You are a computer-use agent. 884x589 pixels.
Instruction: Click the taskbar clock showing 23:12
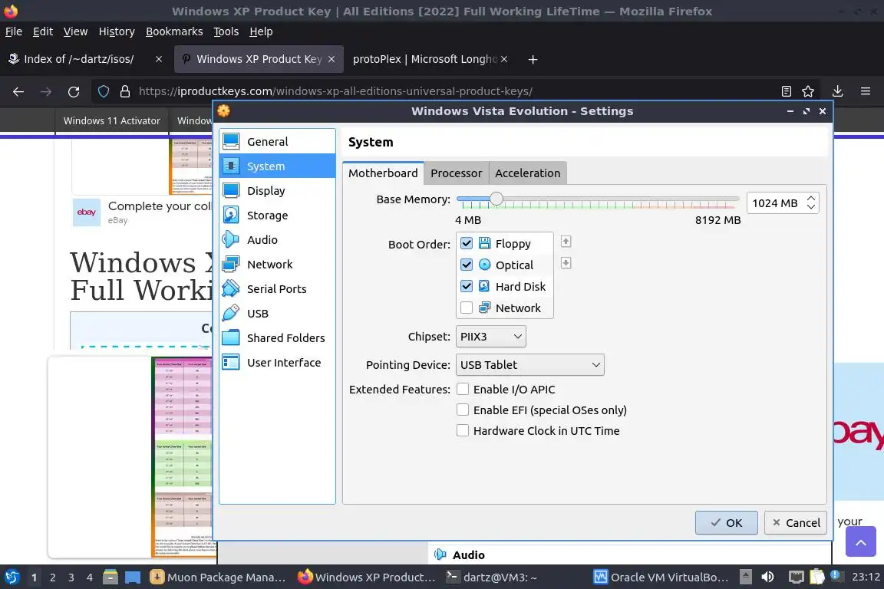[x=866, y=577]
